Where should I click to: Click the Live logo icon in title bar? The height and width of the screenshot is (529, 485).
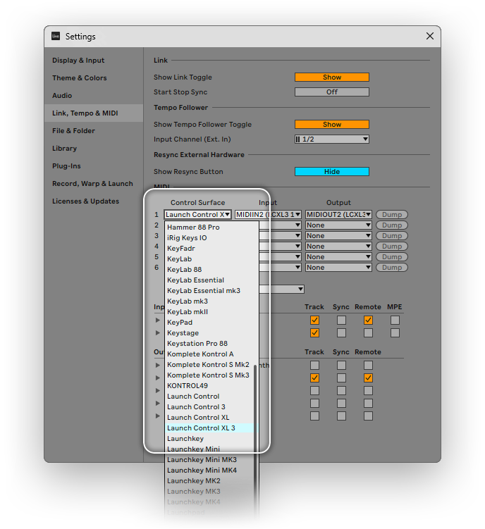pos(56,36)
